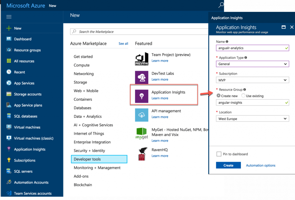Screen dimensions: 295x200
Task: Click the Search the Marketplace field
Action: pos(139,32)
